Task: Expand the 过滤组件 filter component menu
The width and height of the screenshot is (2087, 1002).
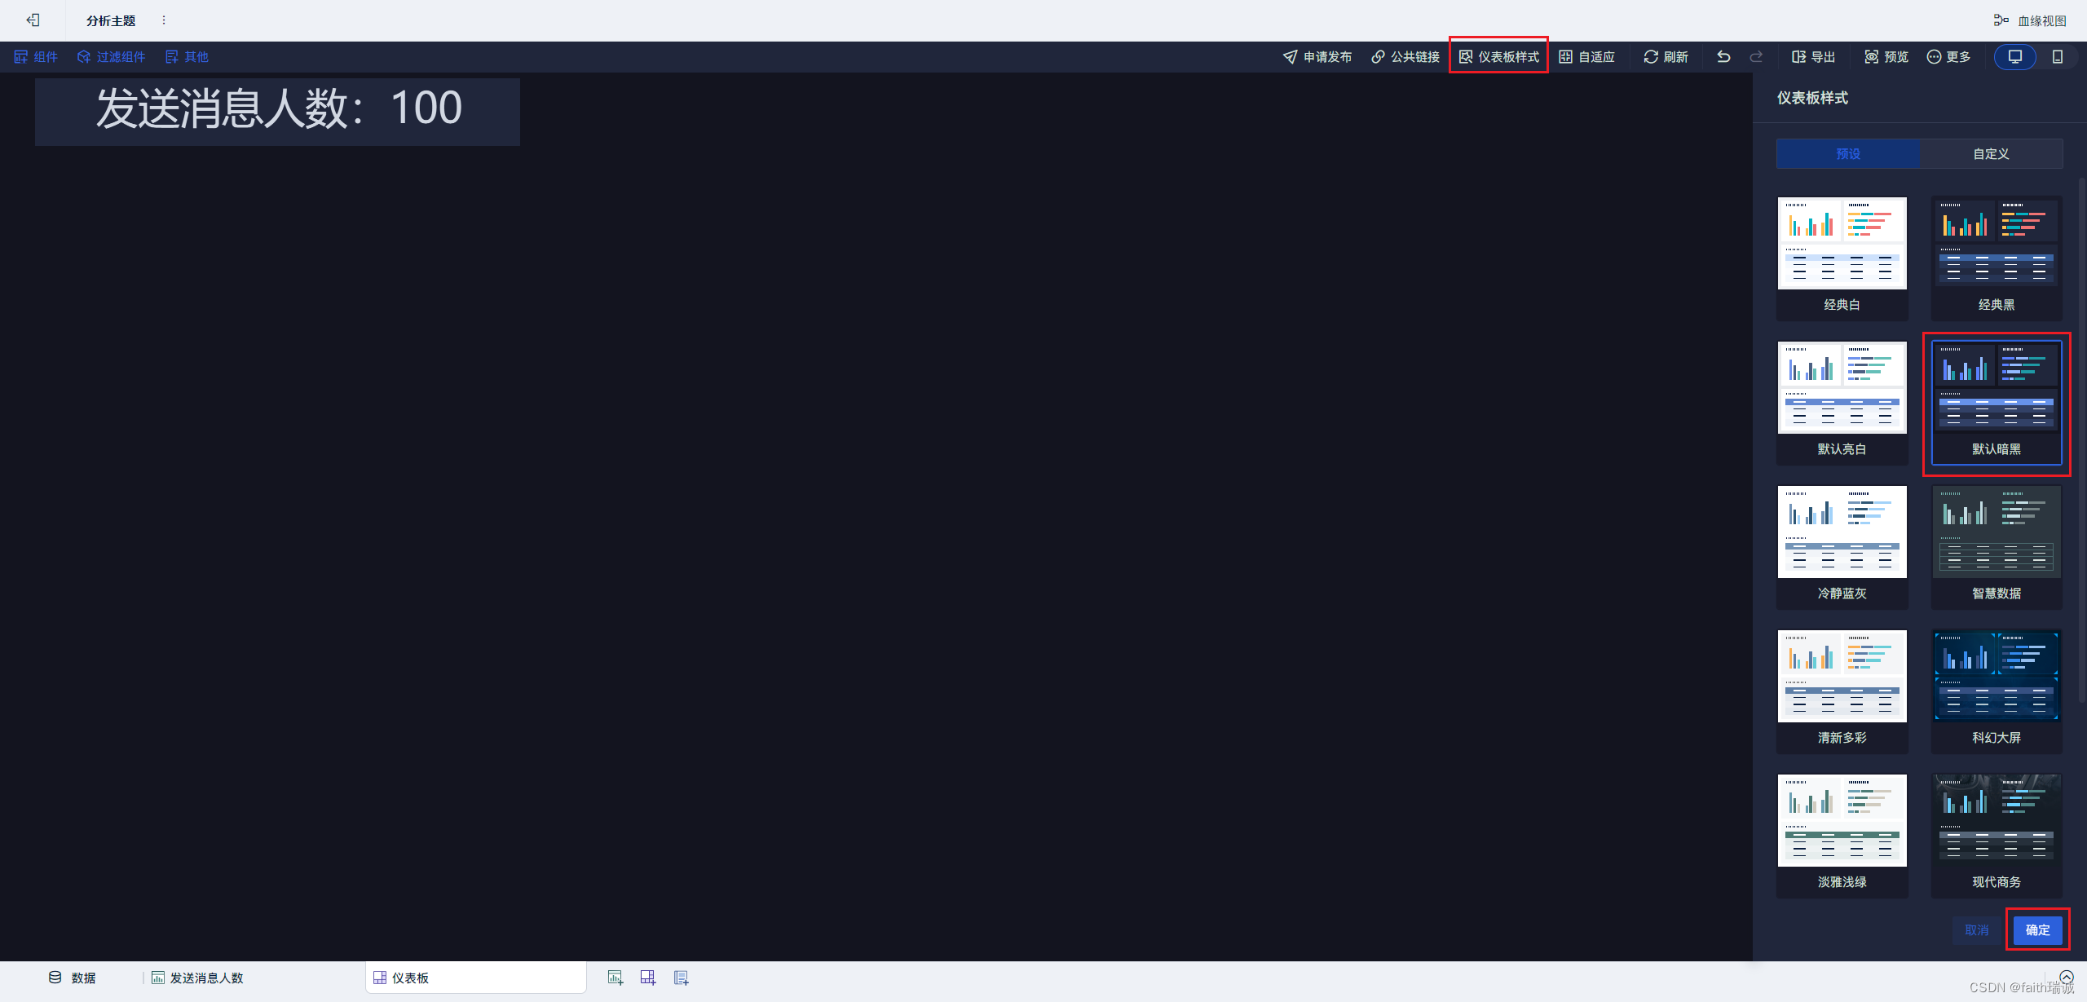Action: coord(112,56)
